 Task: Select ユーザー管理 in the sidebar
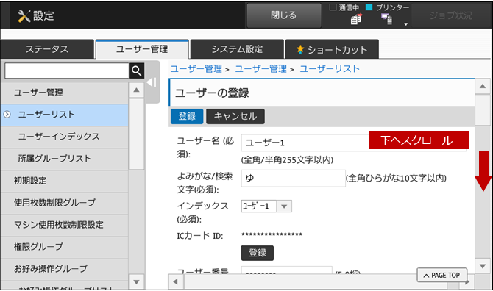65,93
